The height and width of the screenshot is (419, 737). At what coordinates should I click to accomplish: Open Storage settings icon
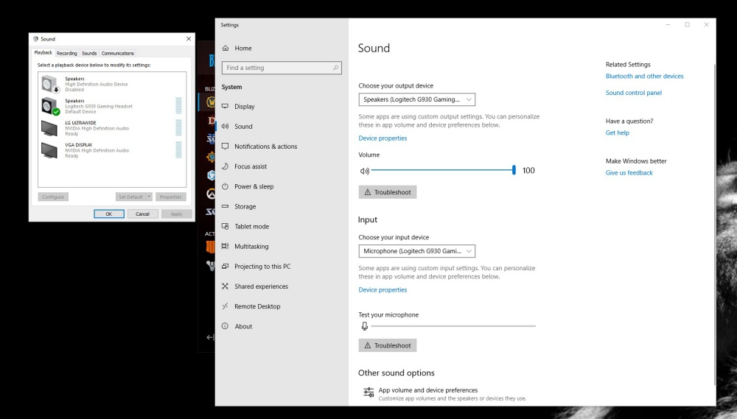(225, 206)
